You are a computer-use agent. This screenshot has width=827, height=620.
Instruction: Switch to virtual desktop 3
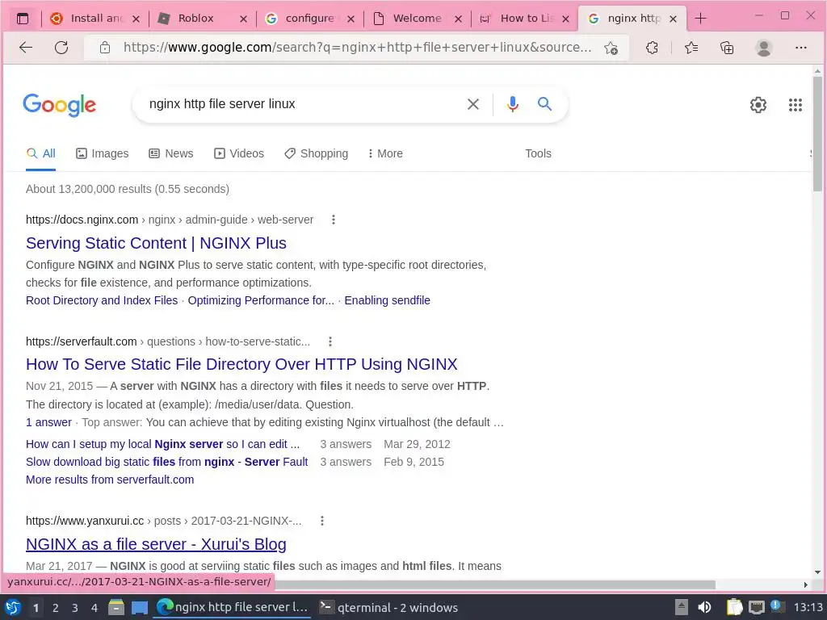[74, 608]
